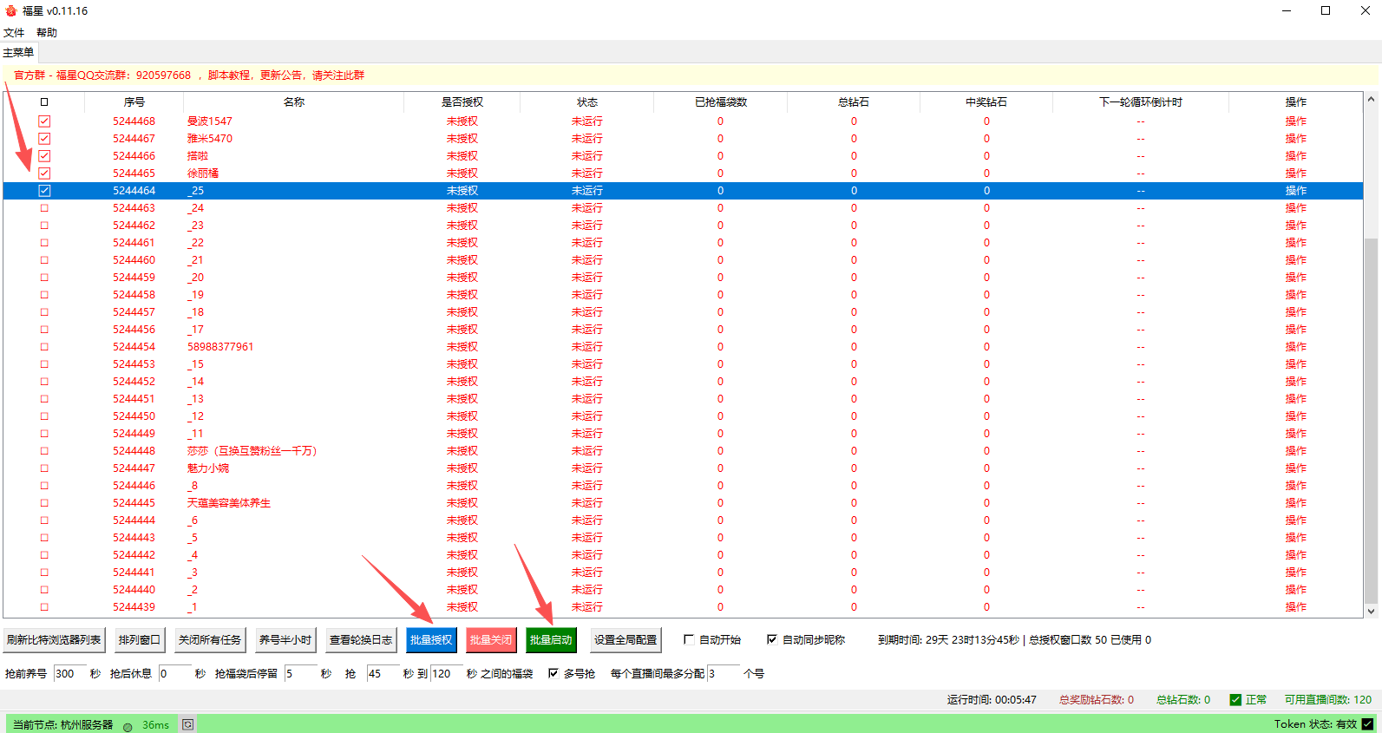Click the input field containing 45
This screenshot has width=1382, height=733.
(383, 674)
